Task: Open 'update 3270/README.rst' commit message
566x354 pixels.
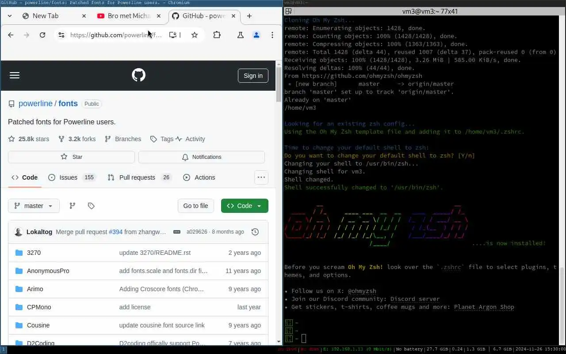Action: pos(155,253)
